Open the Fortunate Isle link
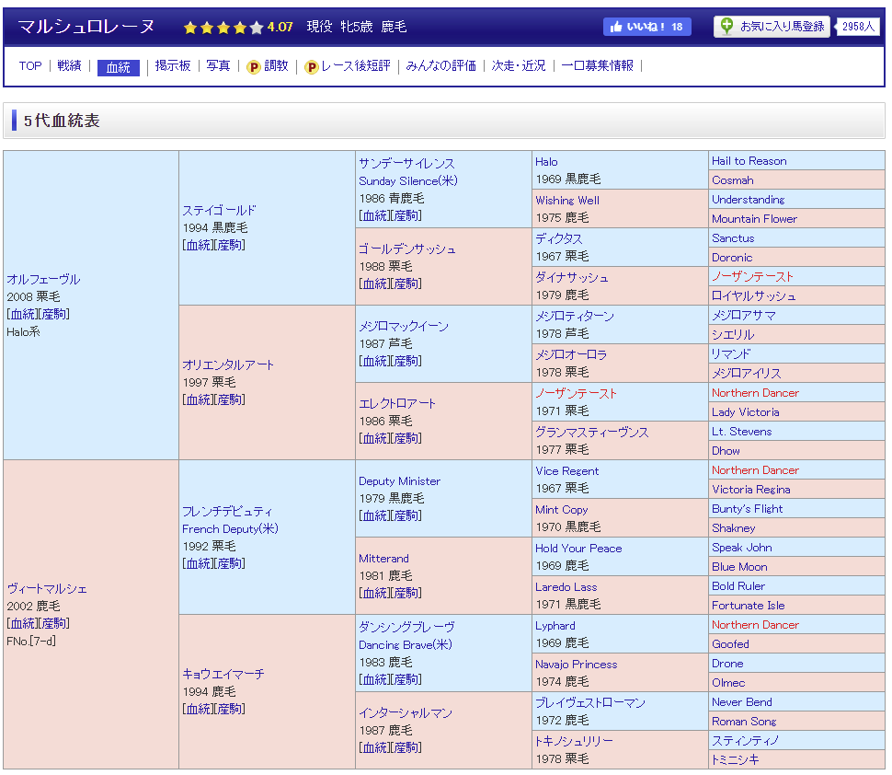This screenshot has height=775, width=892. 748,606
